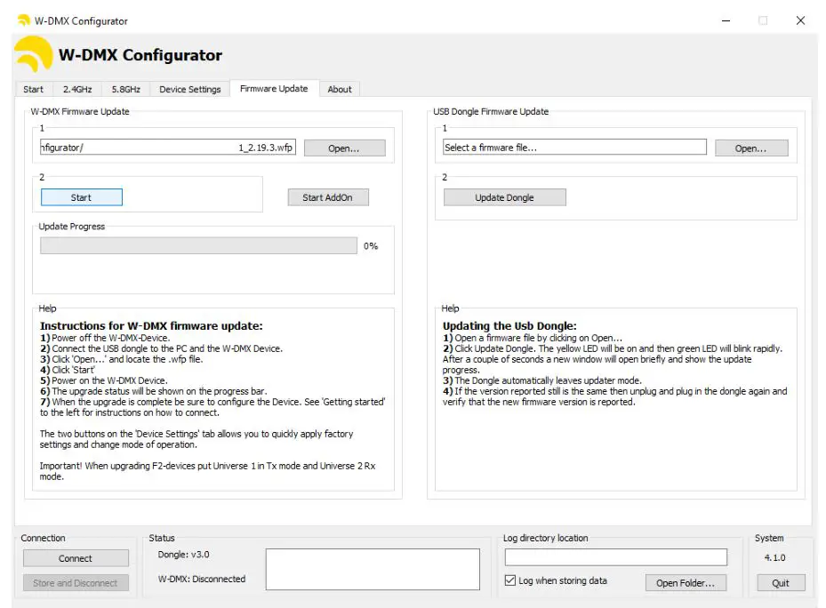Click the W-DMX yellow logo icon
The width and height of the screenshot is (826, 608).
pos(34,54)
